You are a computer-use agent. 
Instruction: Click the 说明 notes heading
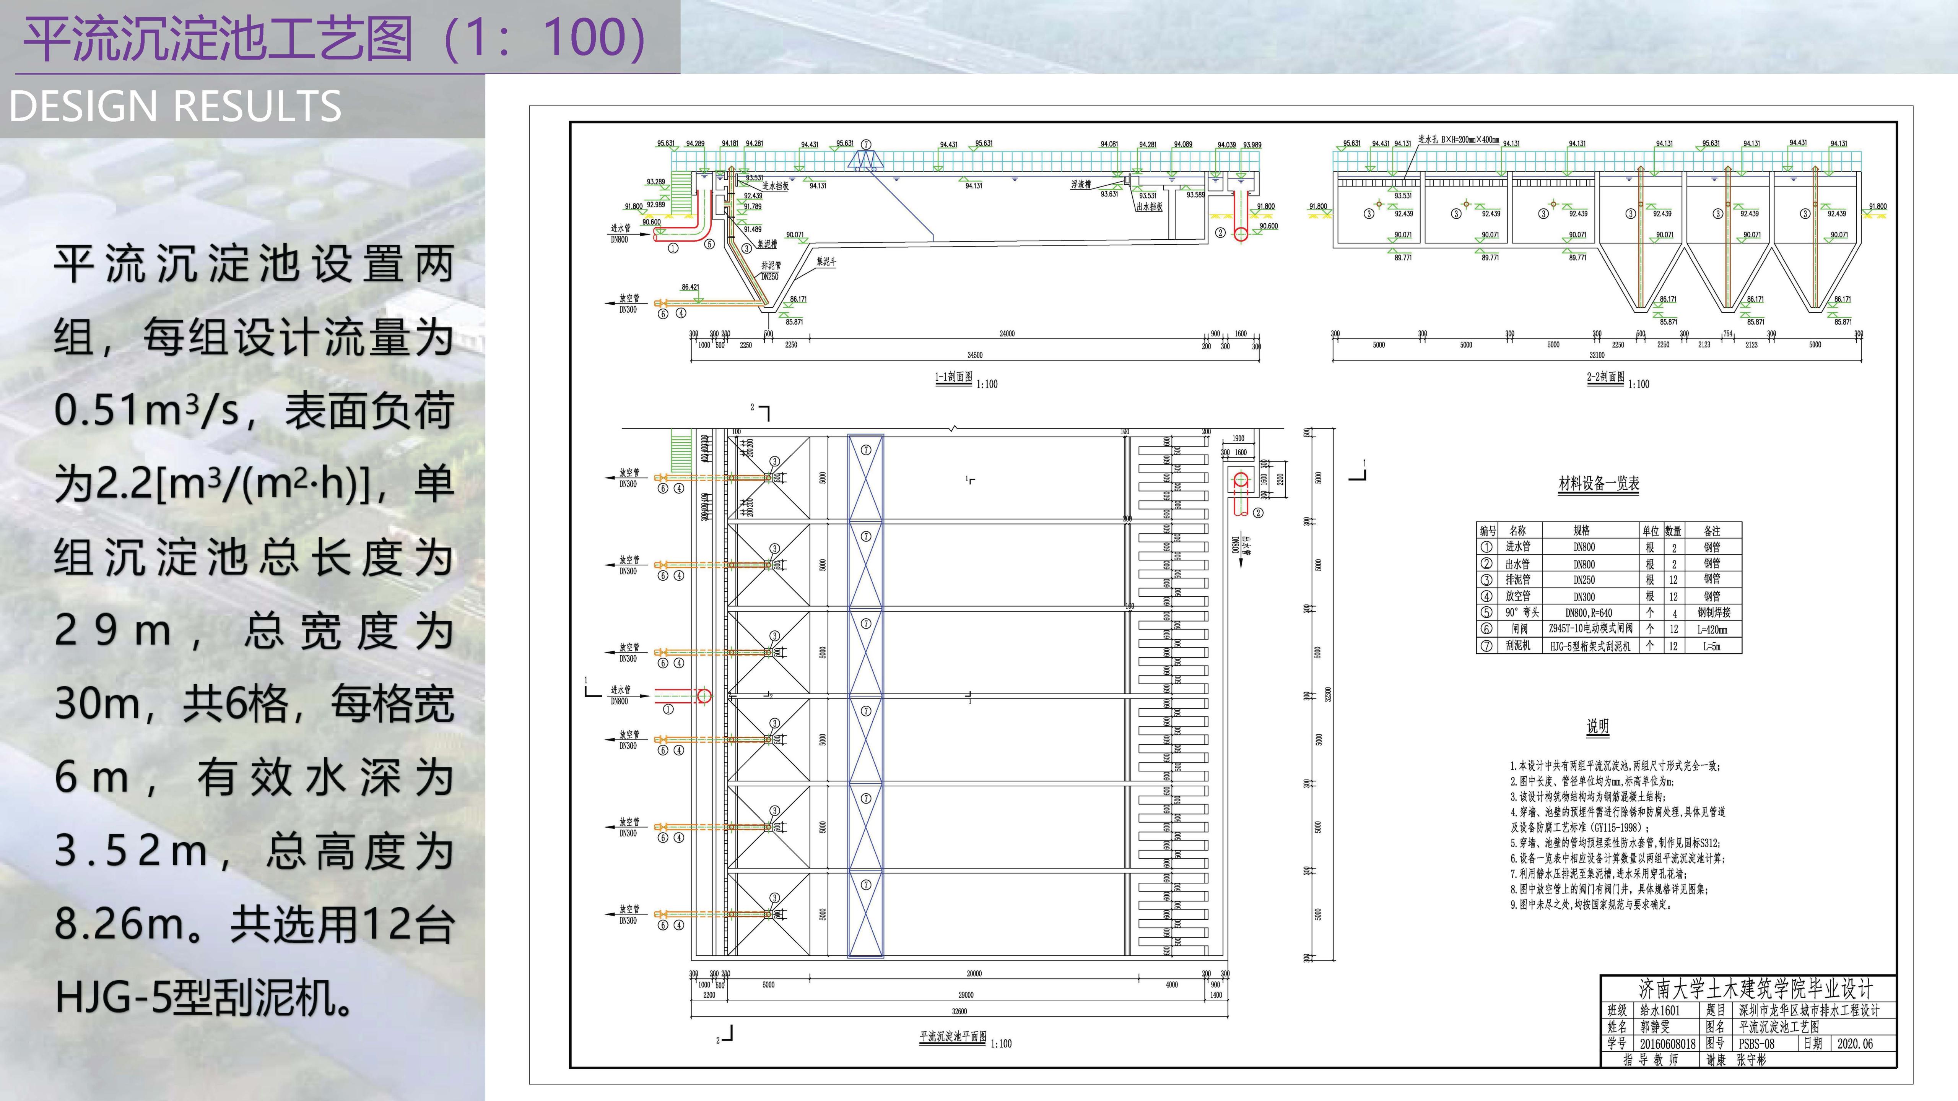(1597, 726)
